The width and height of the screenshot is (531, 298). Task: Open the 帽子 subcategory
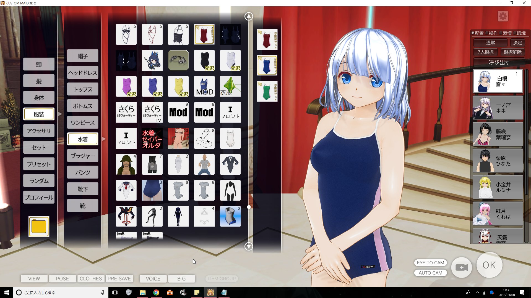point(82,56)
